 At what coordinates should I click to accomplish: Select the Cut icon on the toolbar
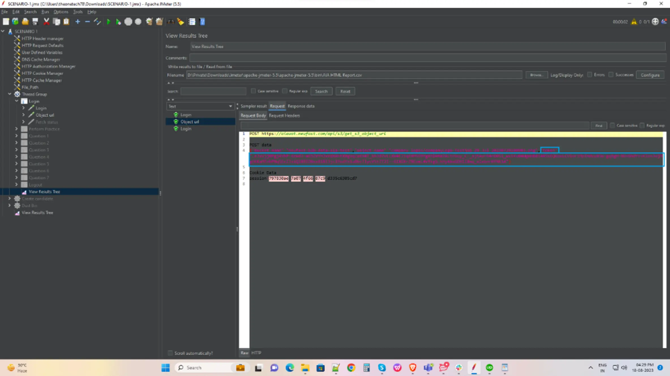point(47,21)
